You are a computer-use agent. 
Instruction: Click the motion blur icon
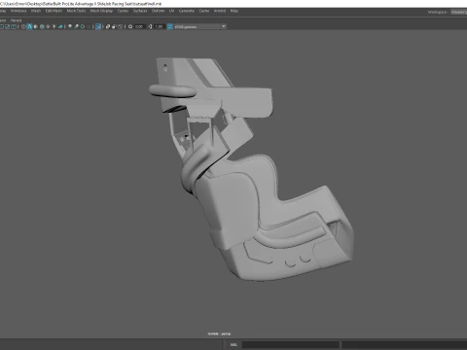pos(76,26)
